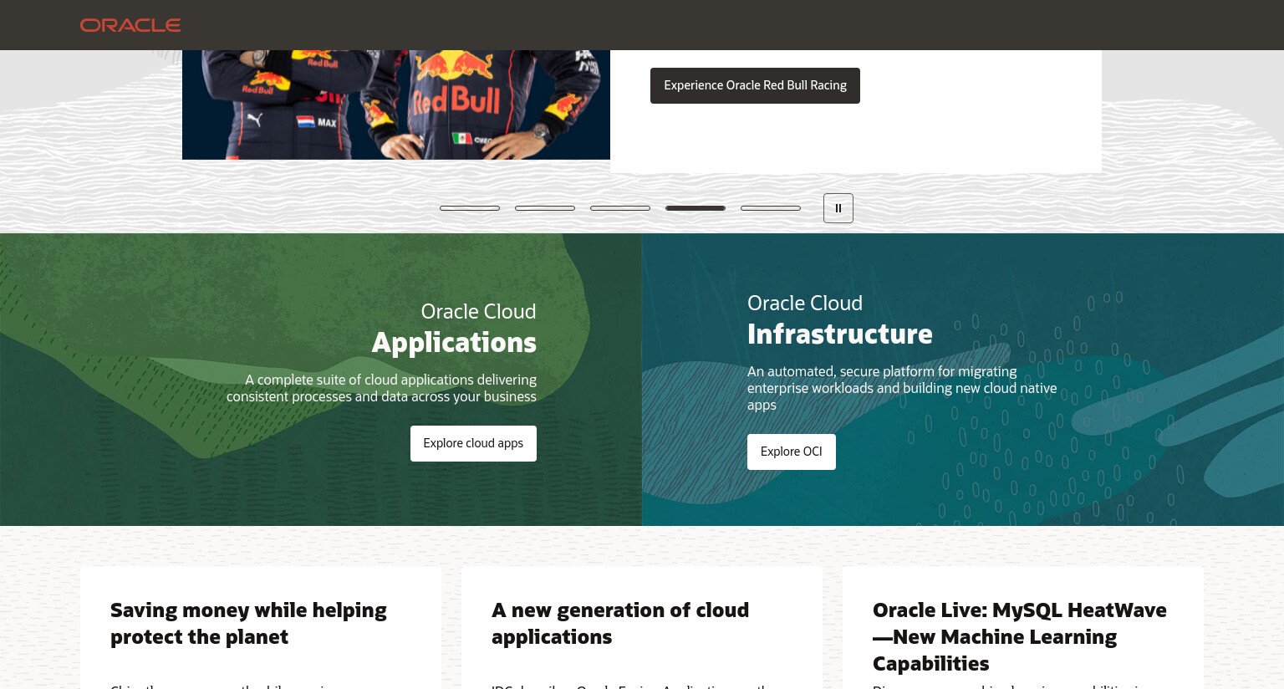Click the Explore OCI button

click(792, 452)
